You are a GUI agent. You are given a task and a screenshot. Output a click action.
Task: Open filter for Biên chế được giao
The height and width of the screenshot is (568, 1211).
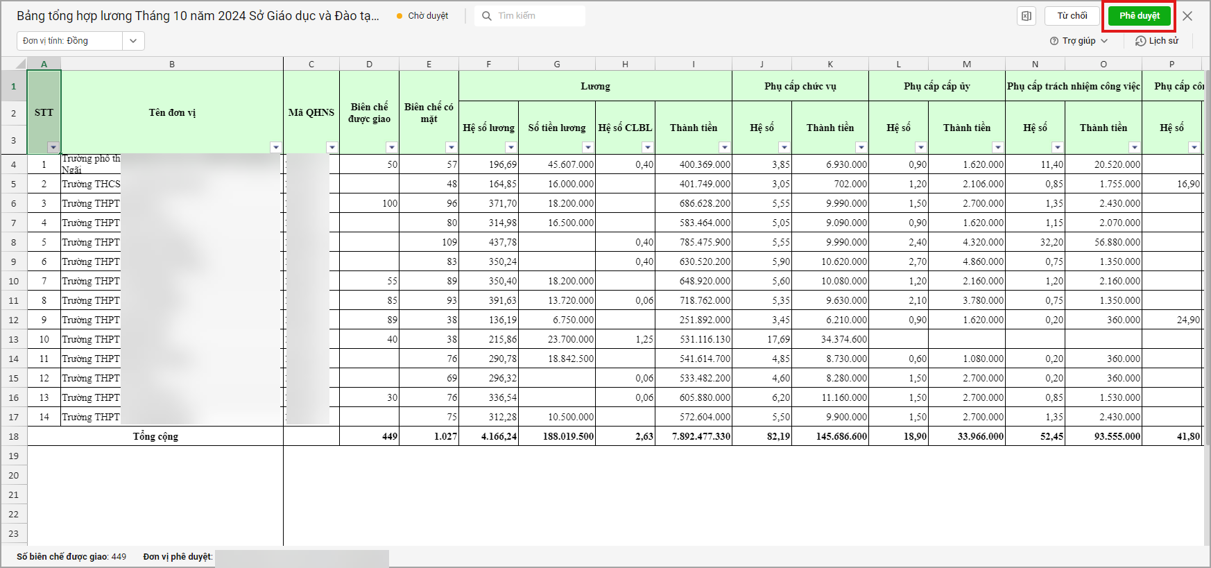[391, 147]
